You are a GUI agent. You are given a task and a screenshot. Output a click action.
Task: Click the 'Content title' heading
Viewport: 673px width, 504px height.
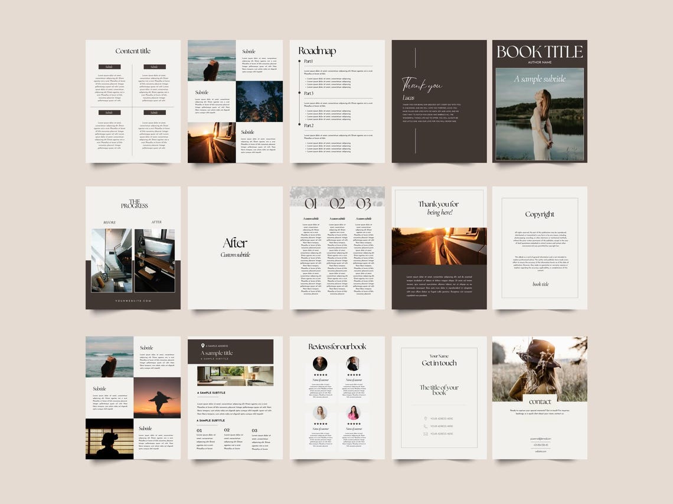pyautogui.click(x=133, y=51)
